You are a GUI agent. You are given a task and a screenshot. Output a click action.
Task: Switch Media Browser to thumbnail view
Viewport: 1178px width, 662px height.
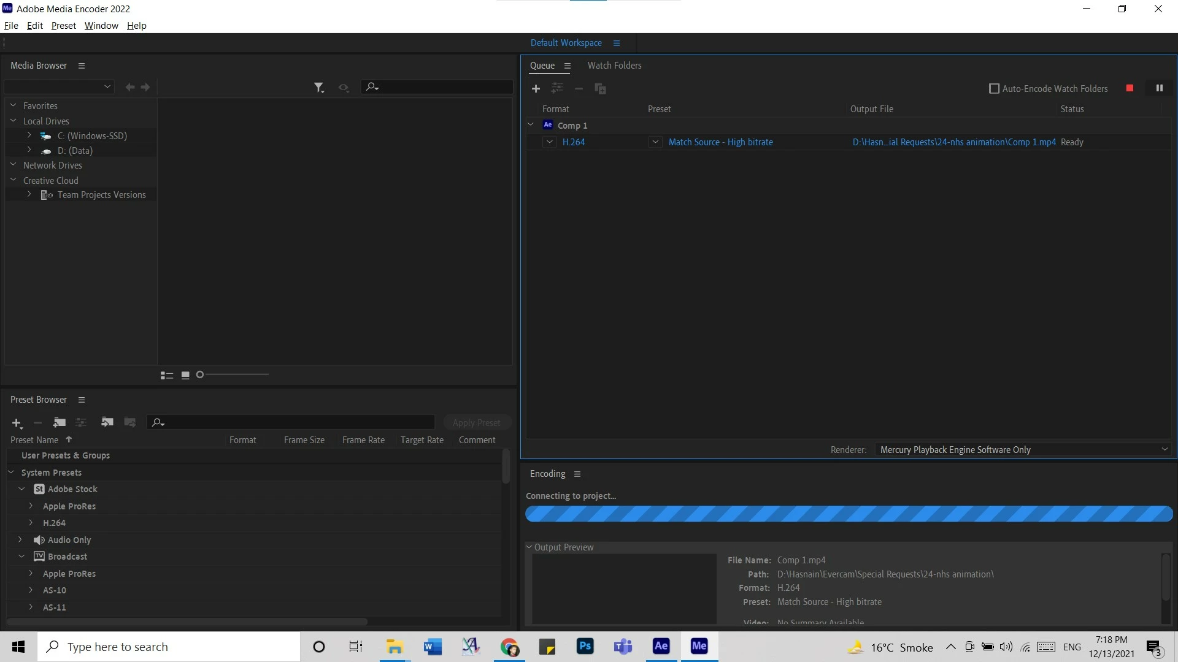click(185, 375)
